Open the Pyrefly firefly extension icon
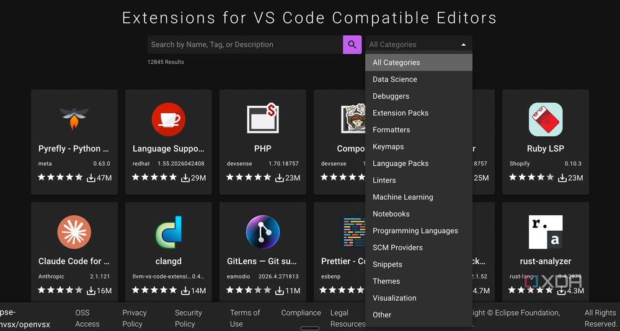Screen dimensions: 620x331 click(x=74, y=118)
